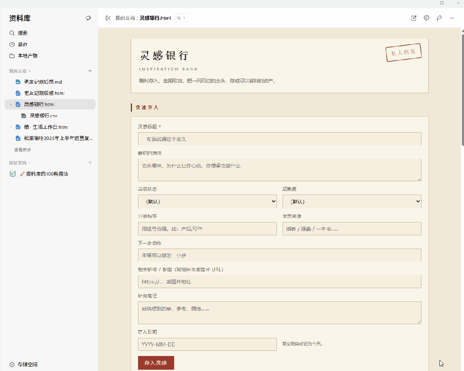Click the 我的文档 breadcrumb link
Image resolution: width=464 pixels, height=371 pixels.
[125, 18]
